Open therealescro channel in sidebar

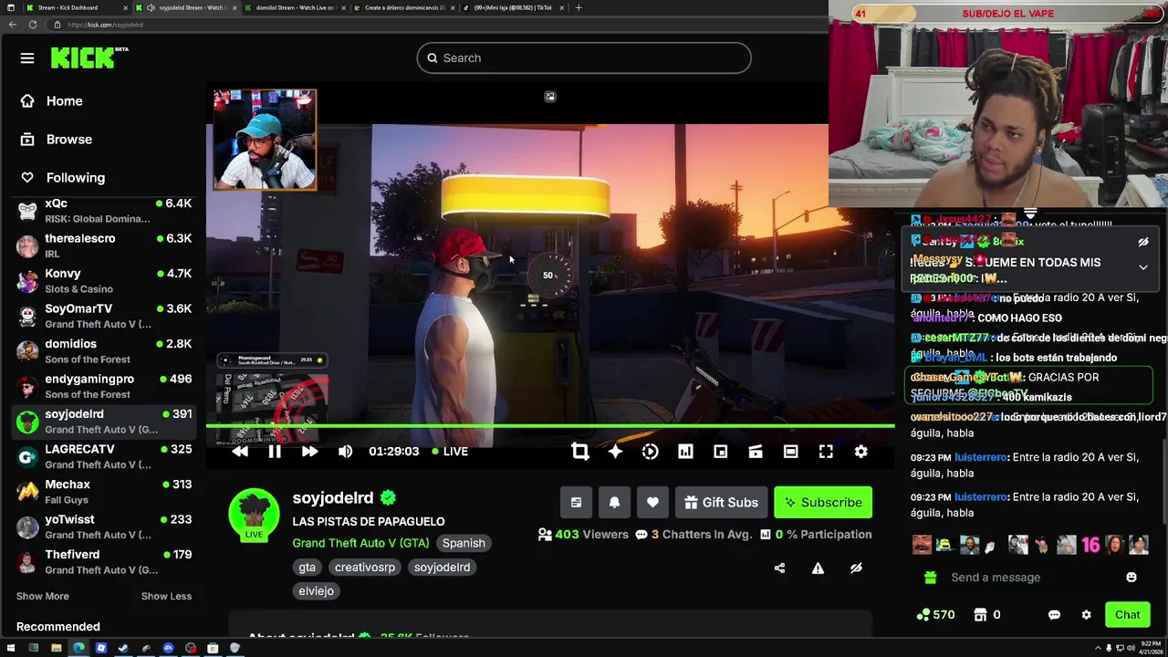click(104, 246)
